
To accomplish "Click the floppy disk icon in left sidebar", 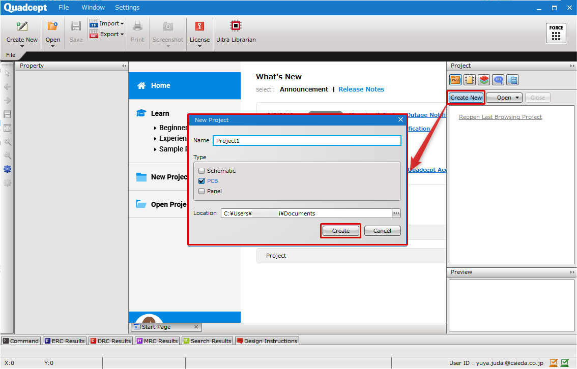I will coord(7,114).
